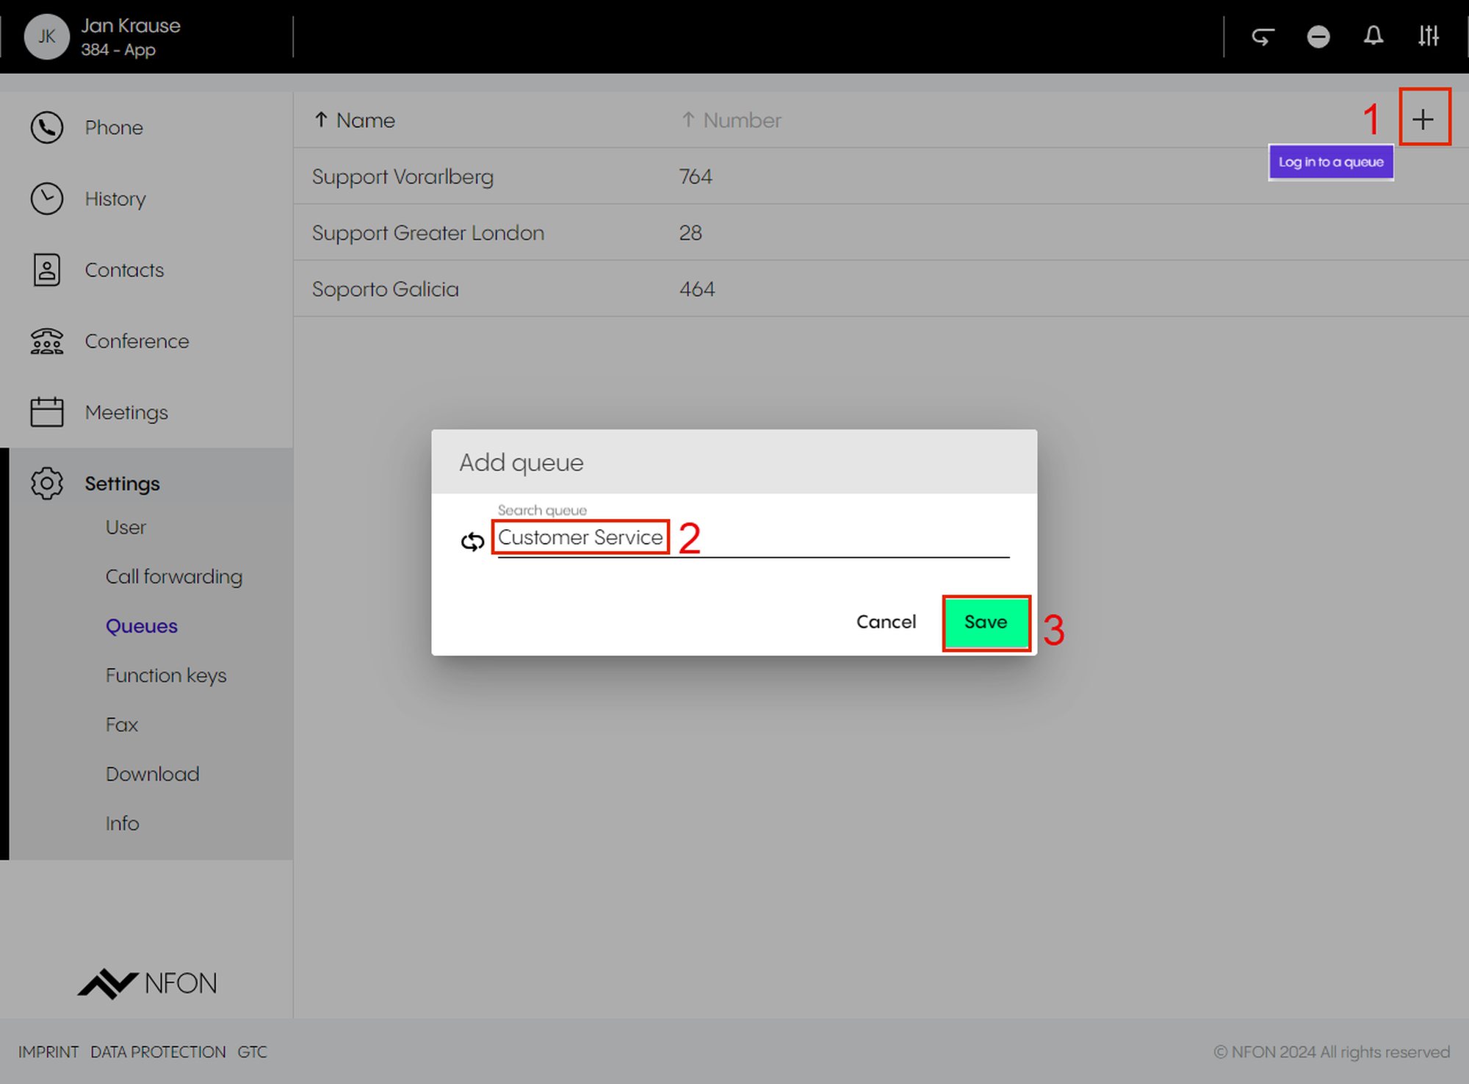Open Conference in the sidebar
The image size is (1469, 1084).
(137, 342)
